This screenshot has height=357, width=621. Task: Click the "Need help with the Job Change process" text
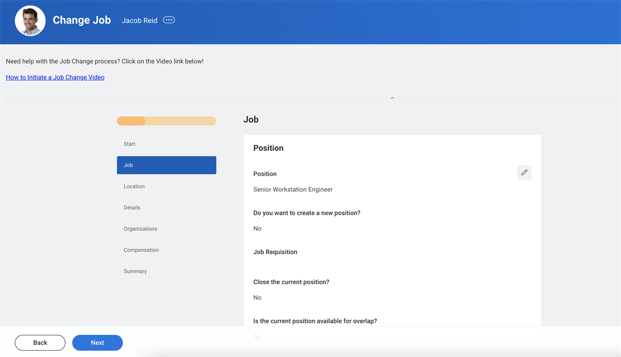click(105, 61)
